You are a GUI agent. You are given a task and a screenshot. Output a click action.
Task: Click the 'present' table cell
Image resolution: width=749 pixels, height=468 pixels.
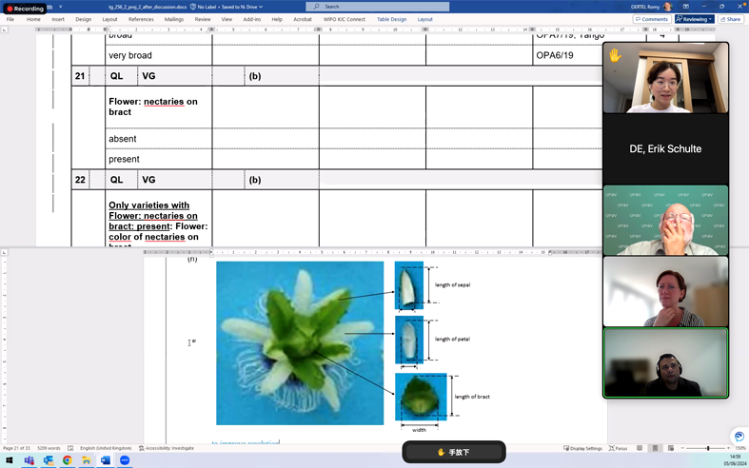[159, 159]
